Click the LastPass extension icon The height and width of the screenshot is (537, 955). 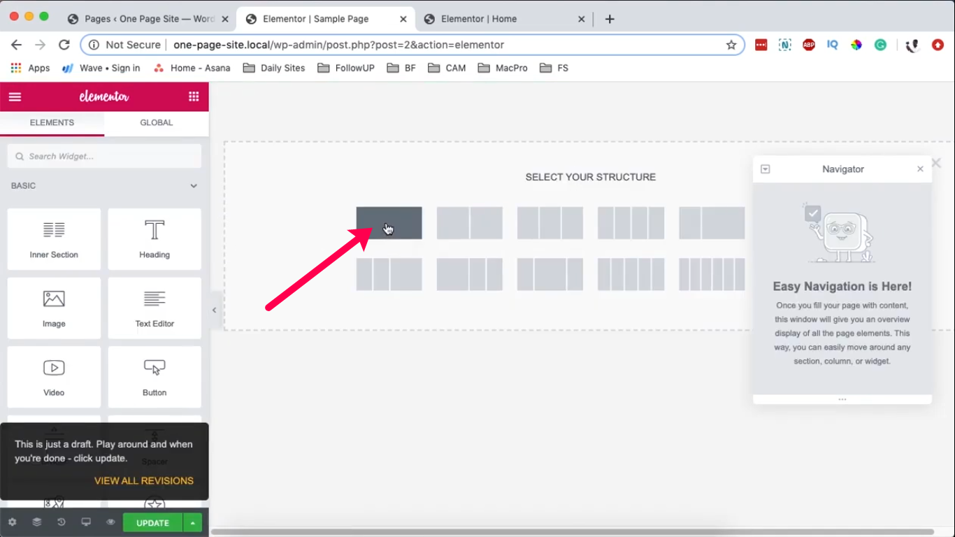pos(761,45)
